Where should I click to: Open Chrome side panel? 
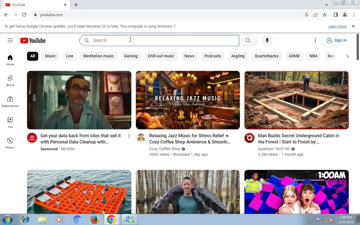click(x=336, y=15)
